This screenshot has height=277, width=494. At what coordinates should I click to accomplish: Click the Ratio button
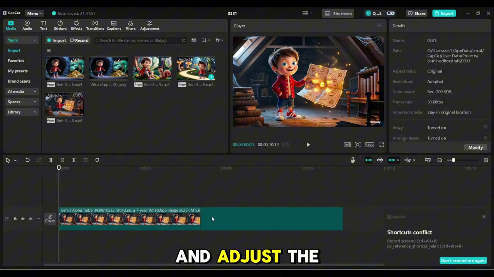click(x=369, y=145)
